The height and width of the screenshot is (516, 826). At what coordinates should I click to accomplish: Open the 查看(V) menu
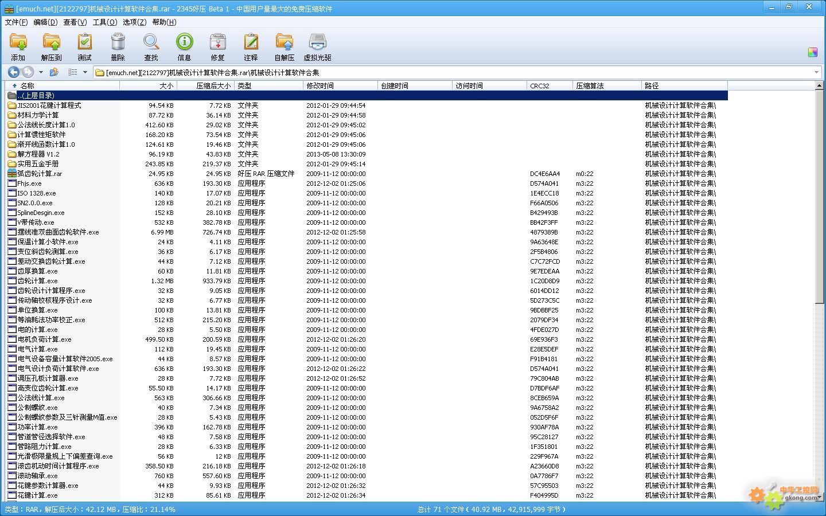click(x=75, y=22)
